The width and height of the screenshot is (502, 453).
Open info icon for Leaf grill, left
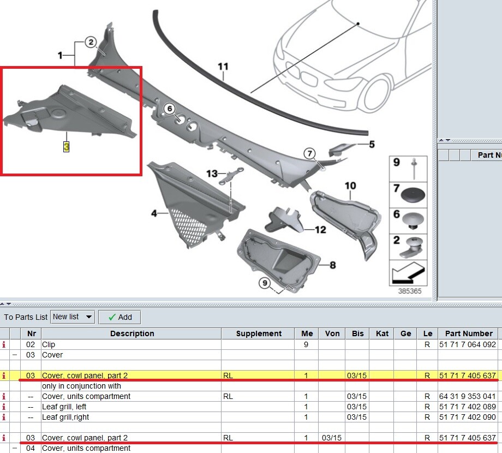coord(4,407)
